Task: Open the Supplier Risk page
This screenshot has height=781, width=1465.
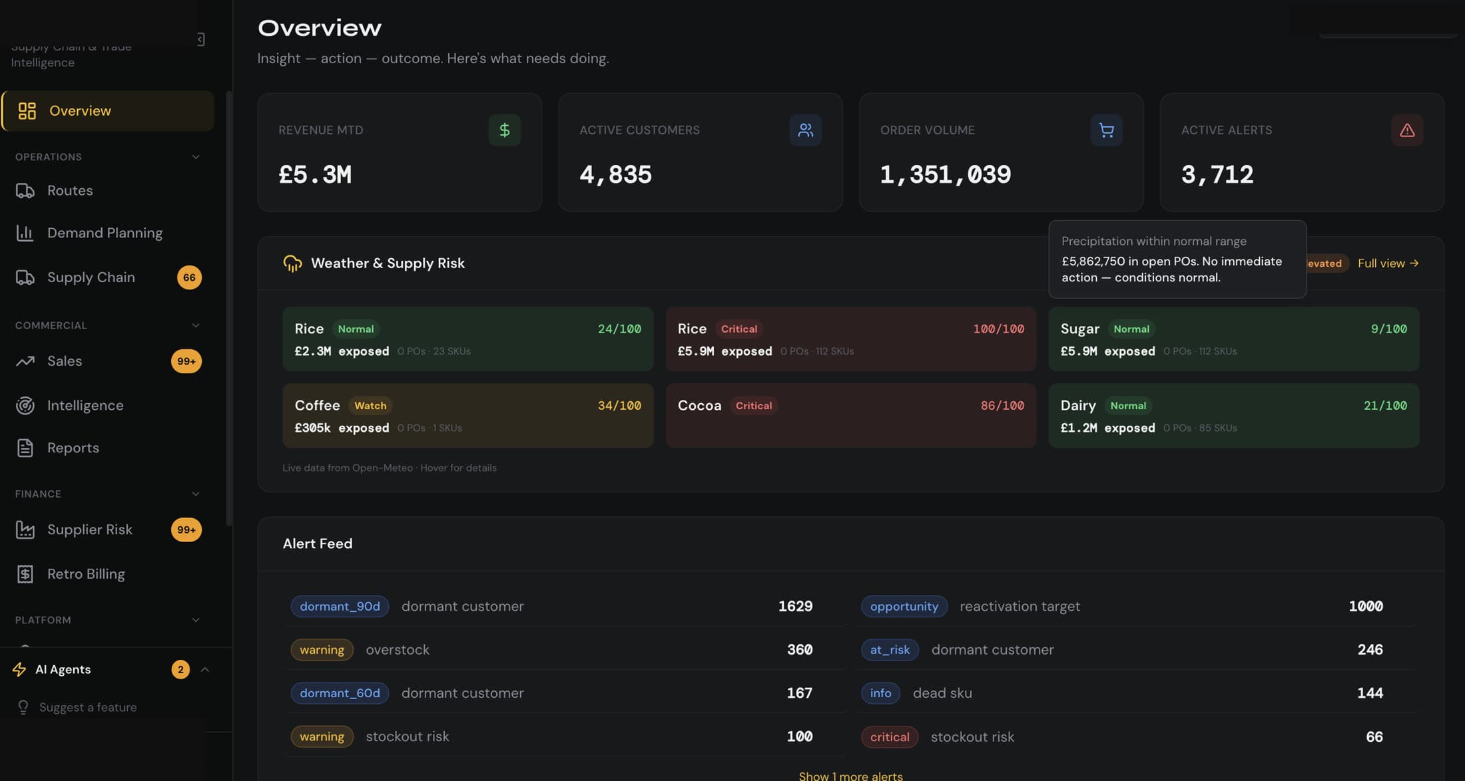Action: click(108, 530)
